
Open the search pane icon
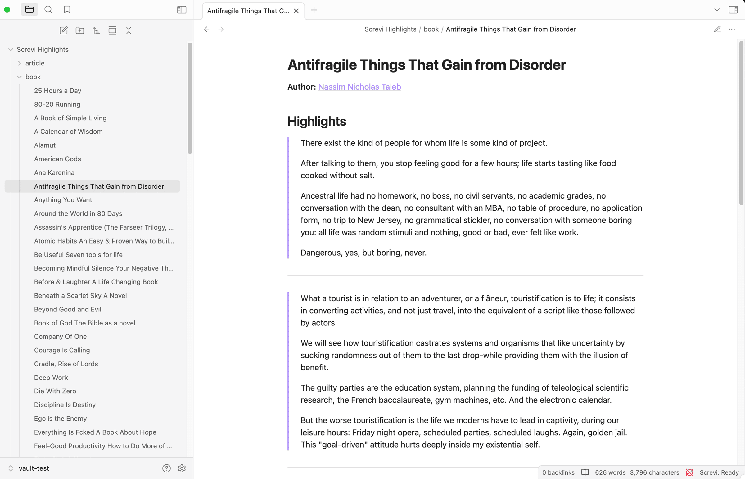pos(48,10)
